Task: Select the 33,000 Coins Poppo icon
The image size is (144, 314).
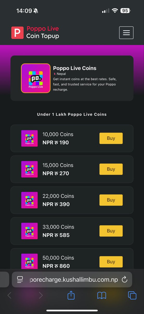Action: point(29,231)
